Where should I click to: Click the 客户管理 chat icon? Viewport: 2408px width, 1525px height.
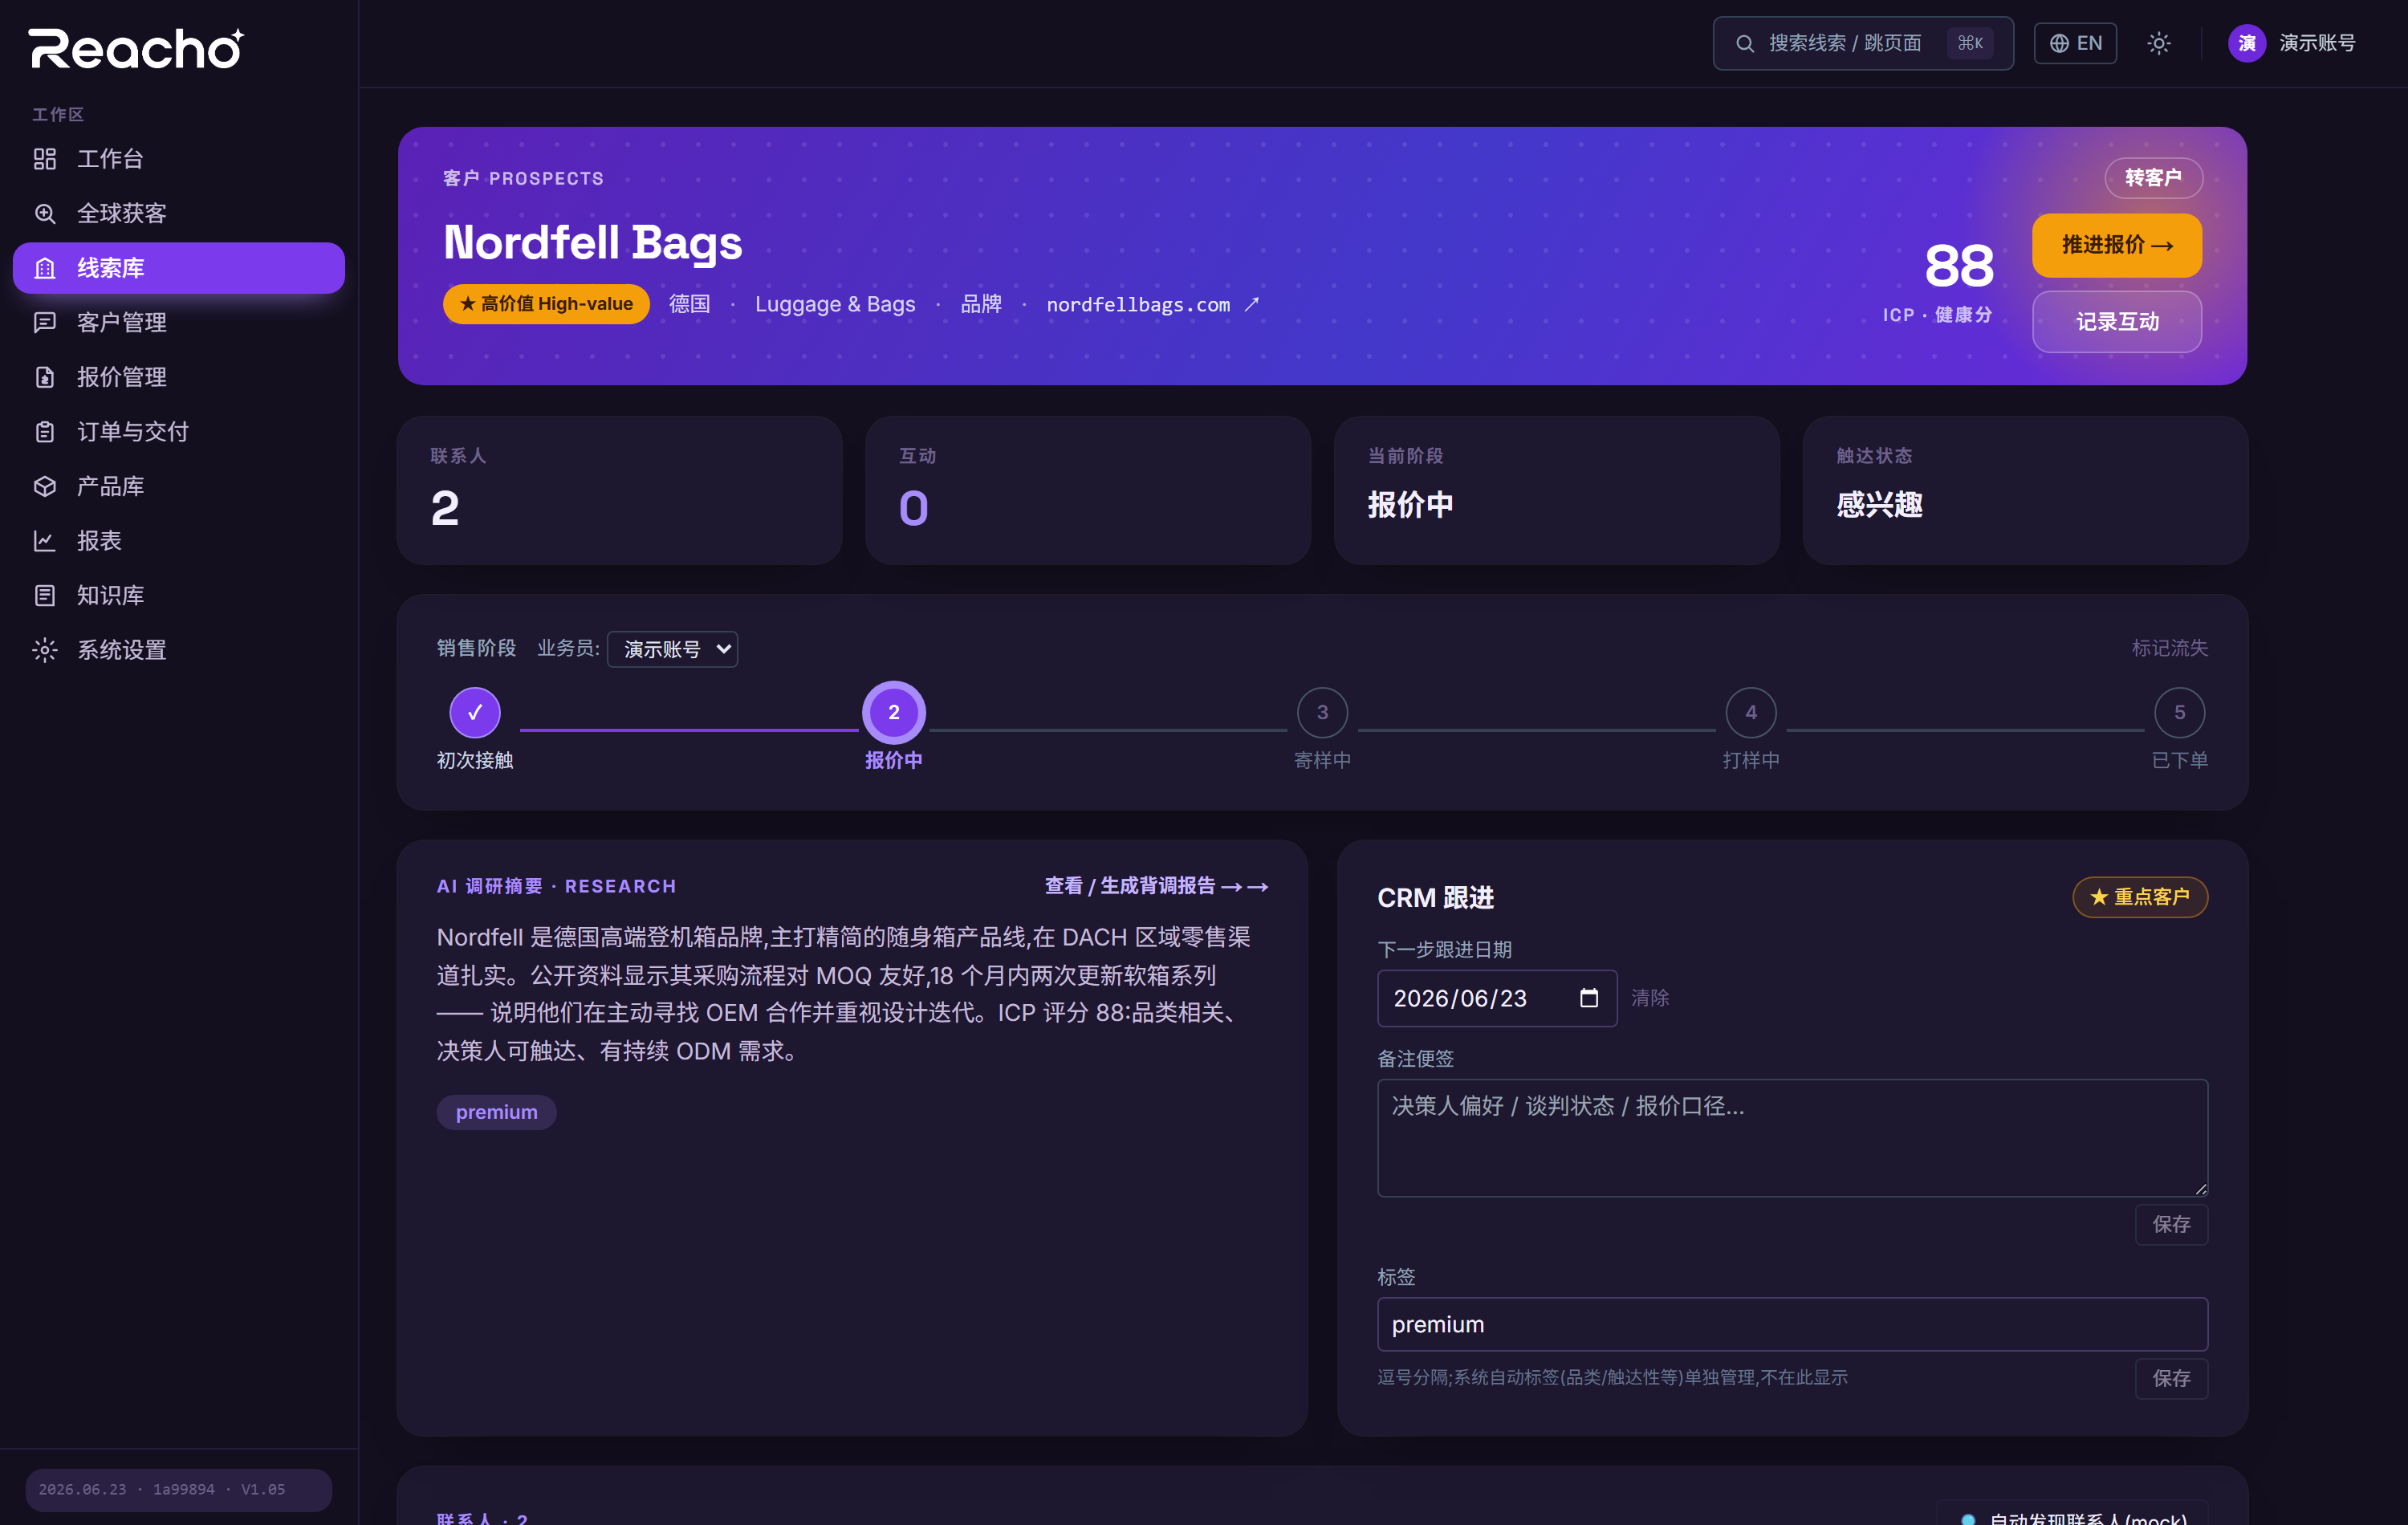(x=45, y=322)
